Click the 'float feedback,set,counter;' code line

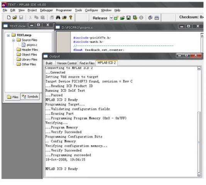[99, 50]
